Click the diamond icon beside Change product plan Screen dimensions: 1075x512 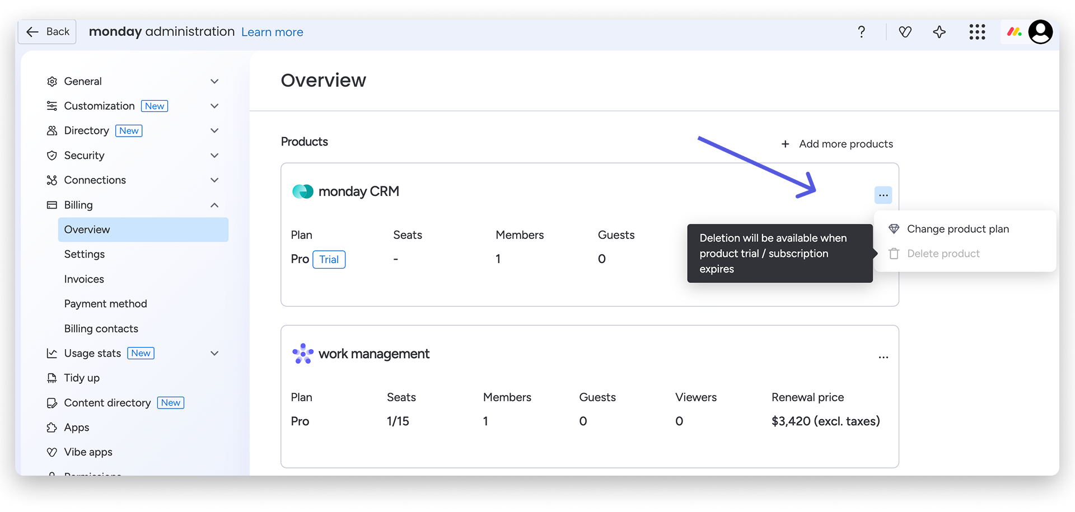pos(894,229)
